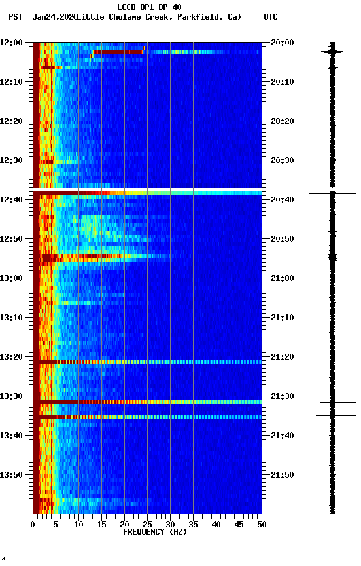Image resolution: width=361 pixels, height=566 pixels.
Task: Click the 12:30 PST time label
Action: click(x=11, y=160)
